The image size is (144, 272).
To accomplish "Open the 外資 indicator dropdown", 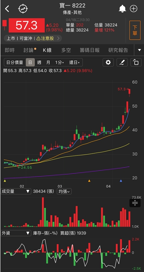I will pyautogui.click(x=16, y=233).
